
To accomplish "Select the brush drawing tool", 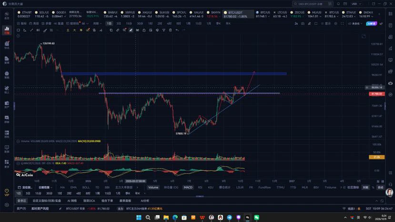I will pos(45,30).
